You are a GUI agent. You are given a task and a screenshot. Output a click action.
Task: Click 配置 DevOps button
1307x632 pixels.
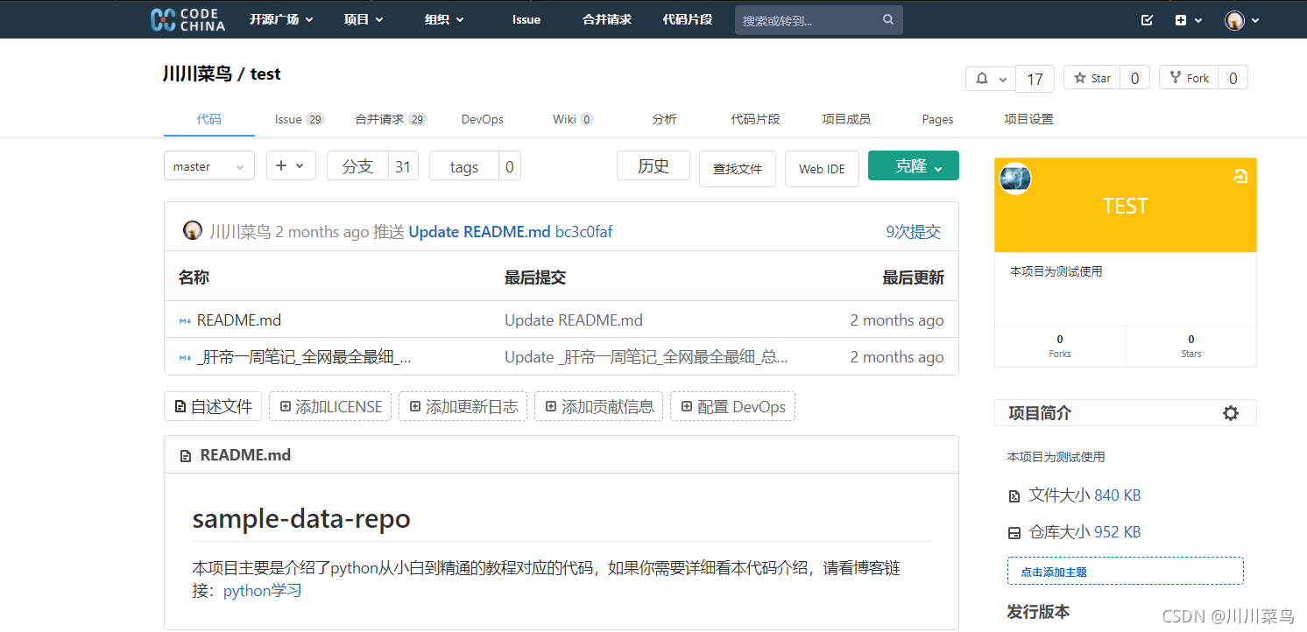click(732, 406)
